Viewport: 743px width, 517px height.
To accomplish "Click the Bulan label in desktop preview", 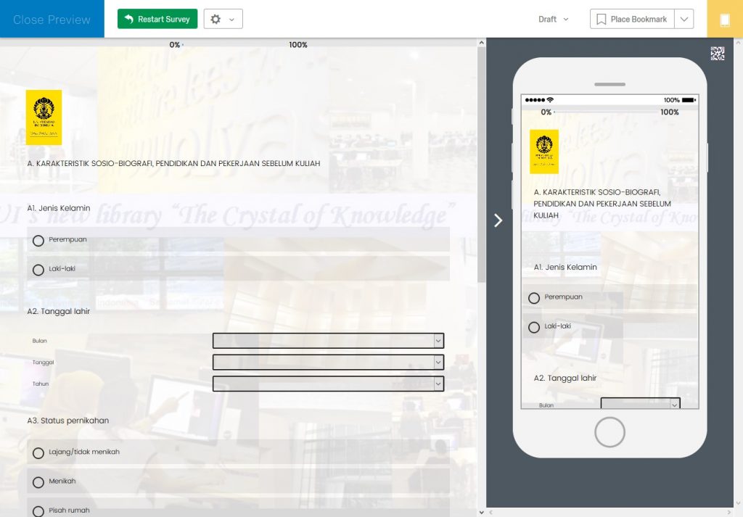I will coord(40,341).
